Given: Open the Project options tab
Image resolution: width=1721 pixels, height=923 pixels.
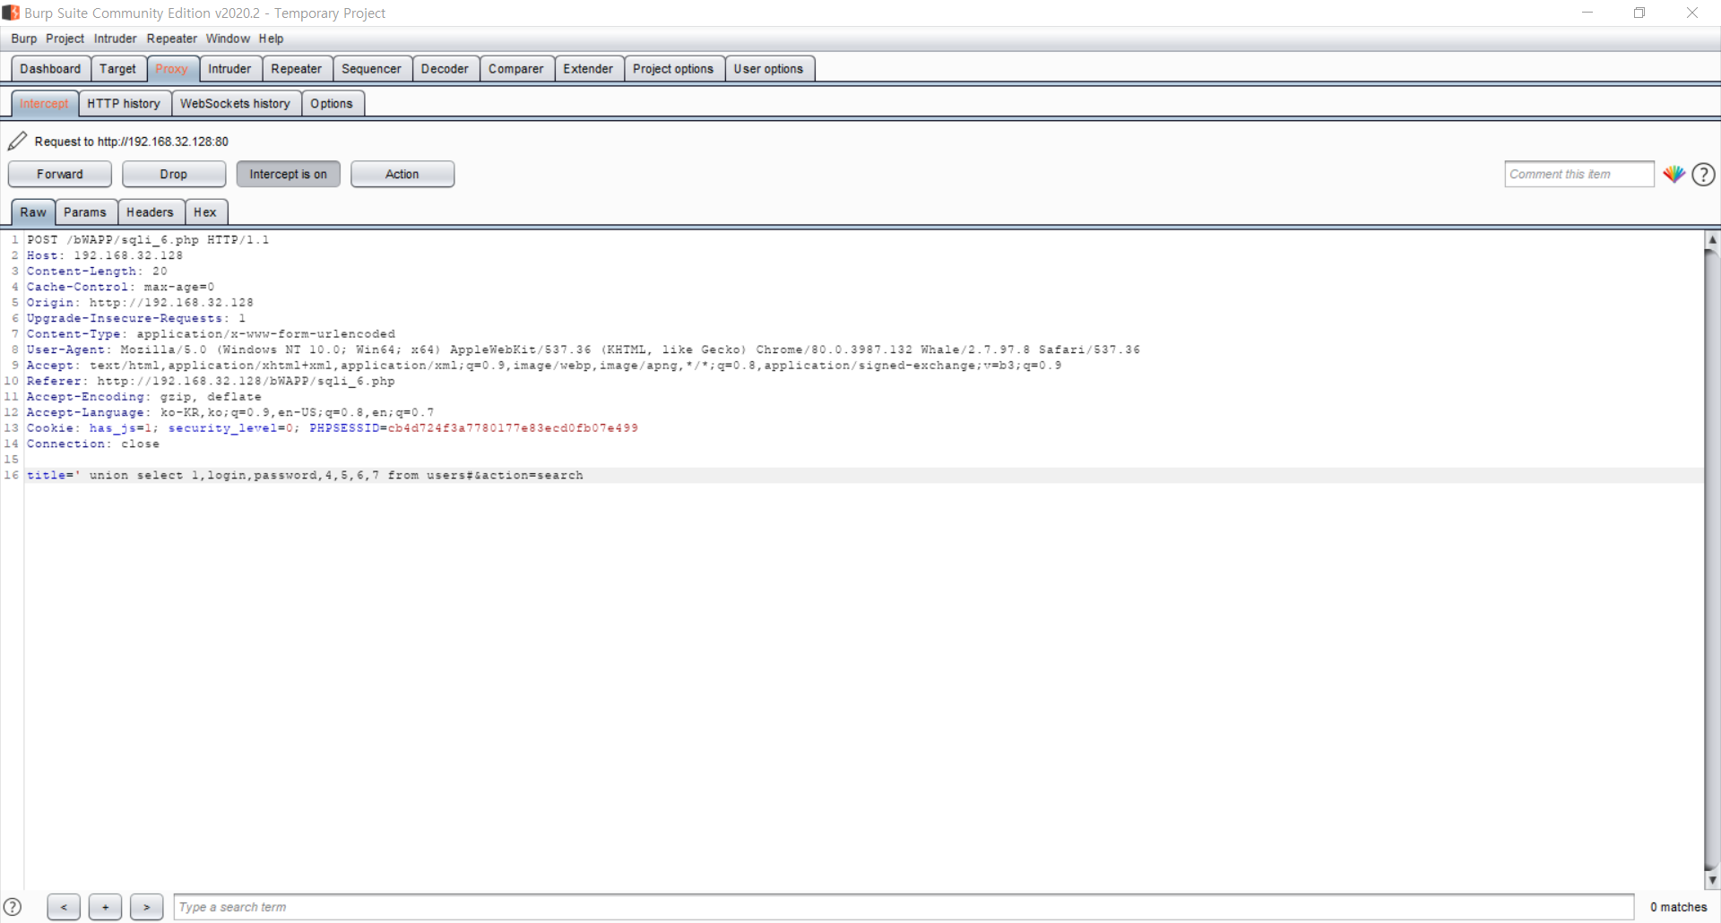Looking at the screenshot, I should [674, 69].
